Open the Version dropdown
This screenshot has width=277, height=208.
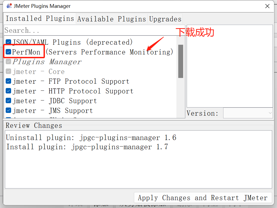click(x=248, y=113)
